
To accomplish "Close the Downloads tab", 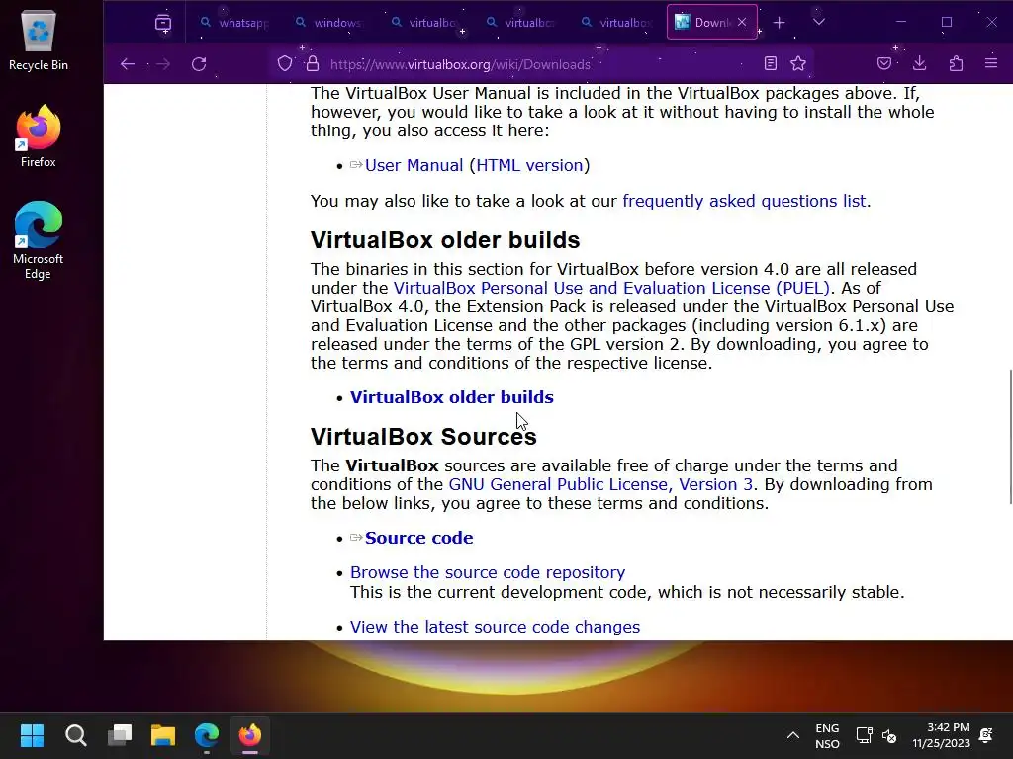I will pyautogui.click(x=742, y=22).
